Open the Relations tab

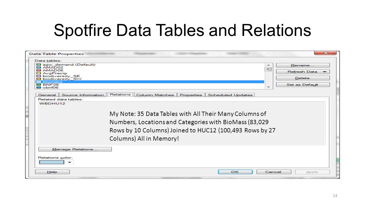click(x=120, y=95)
